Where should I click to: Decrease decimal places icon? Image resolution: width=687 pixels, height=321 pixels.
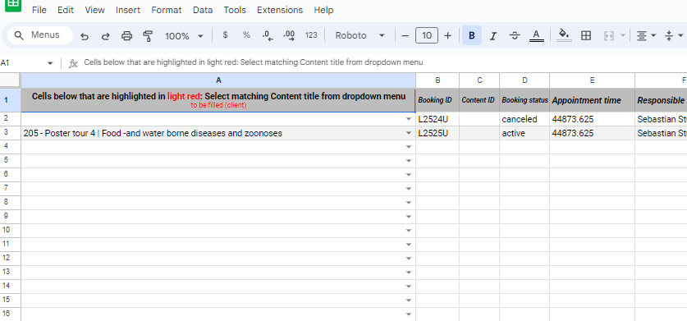click(x=268, y=35)
